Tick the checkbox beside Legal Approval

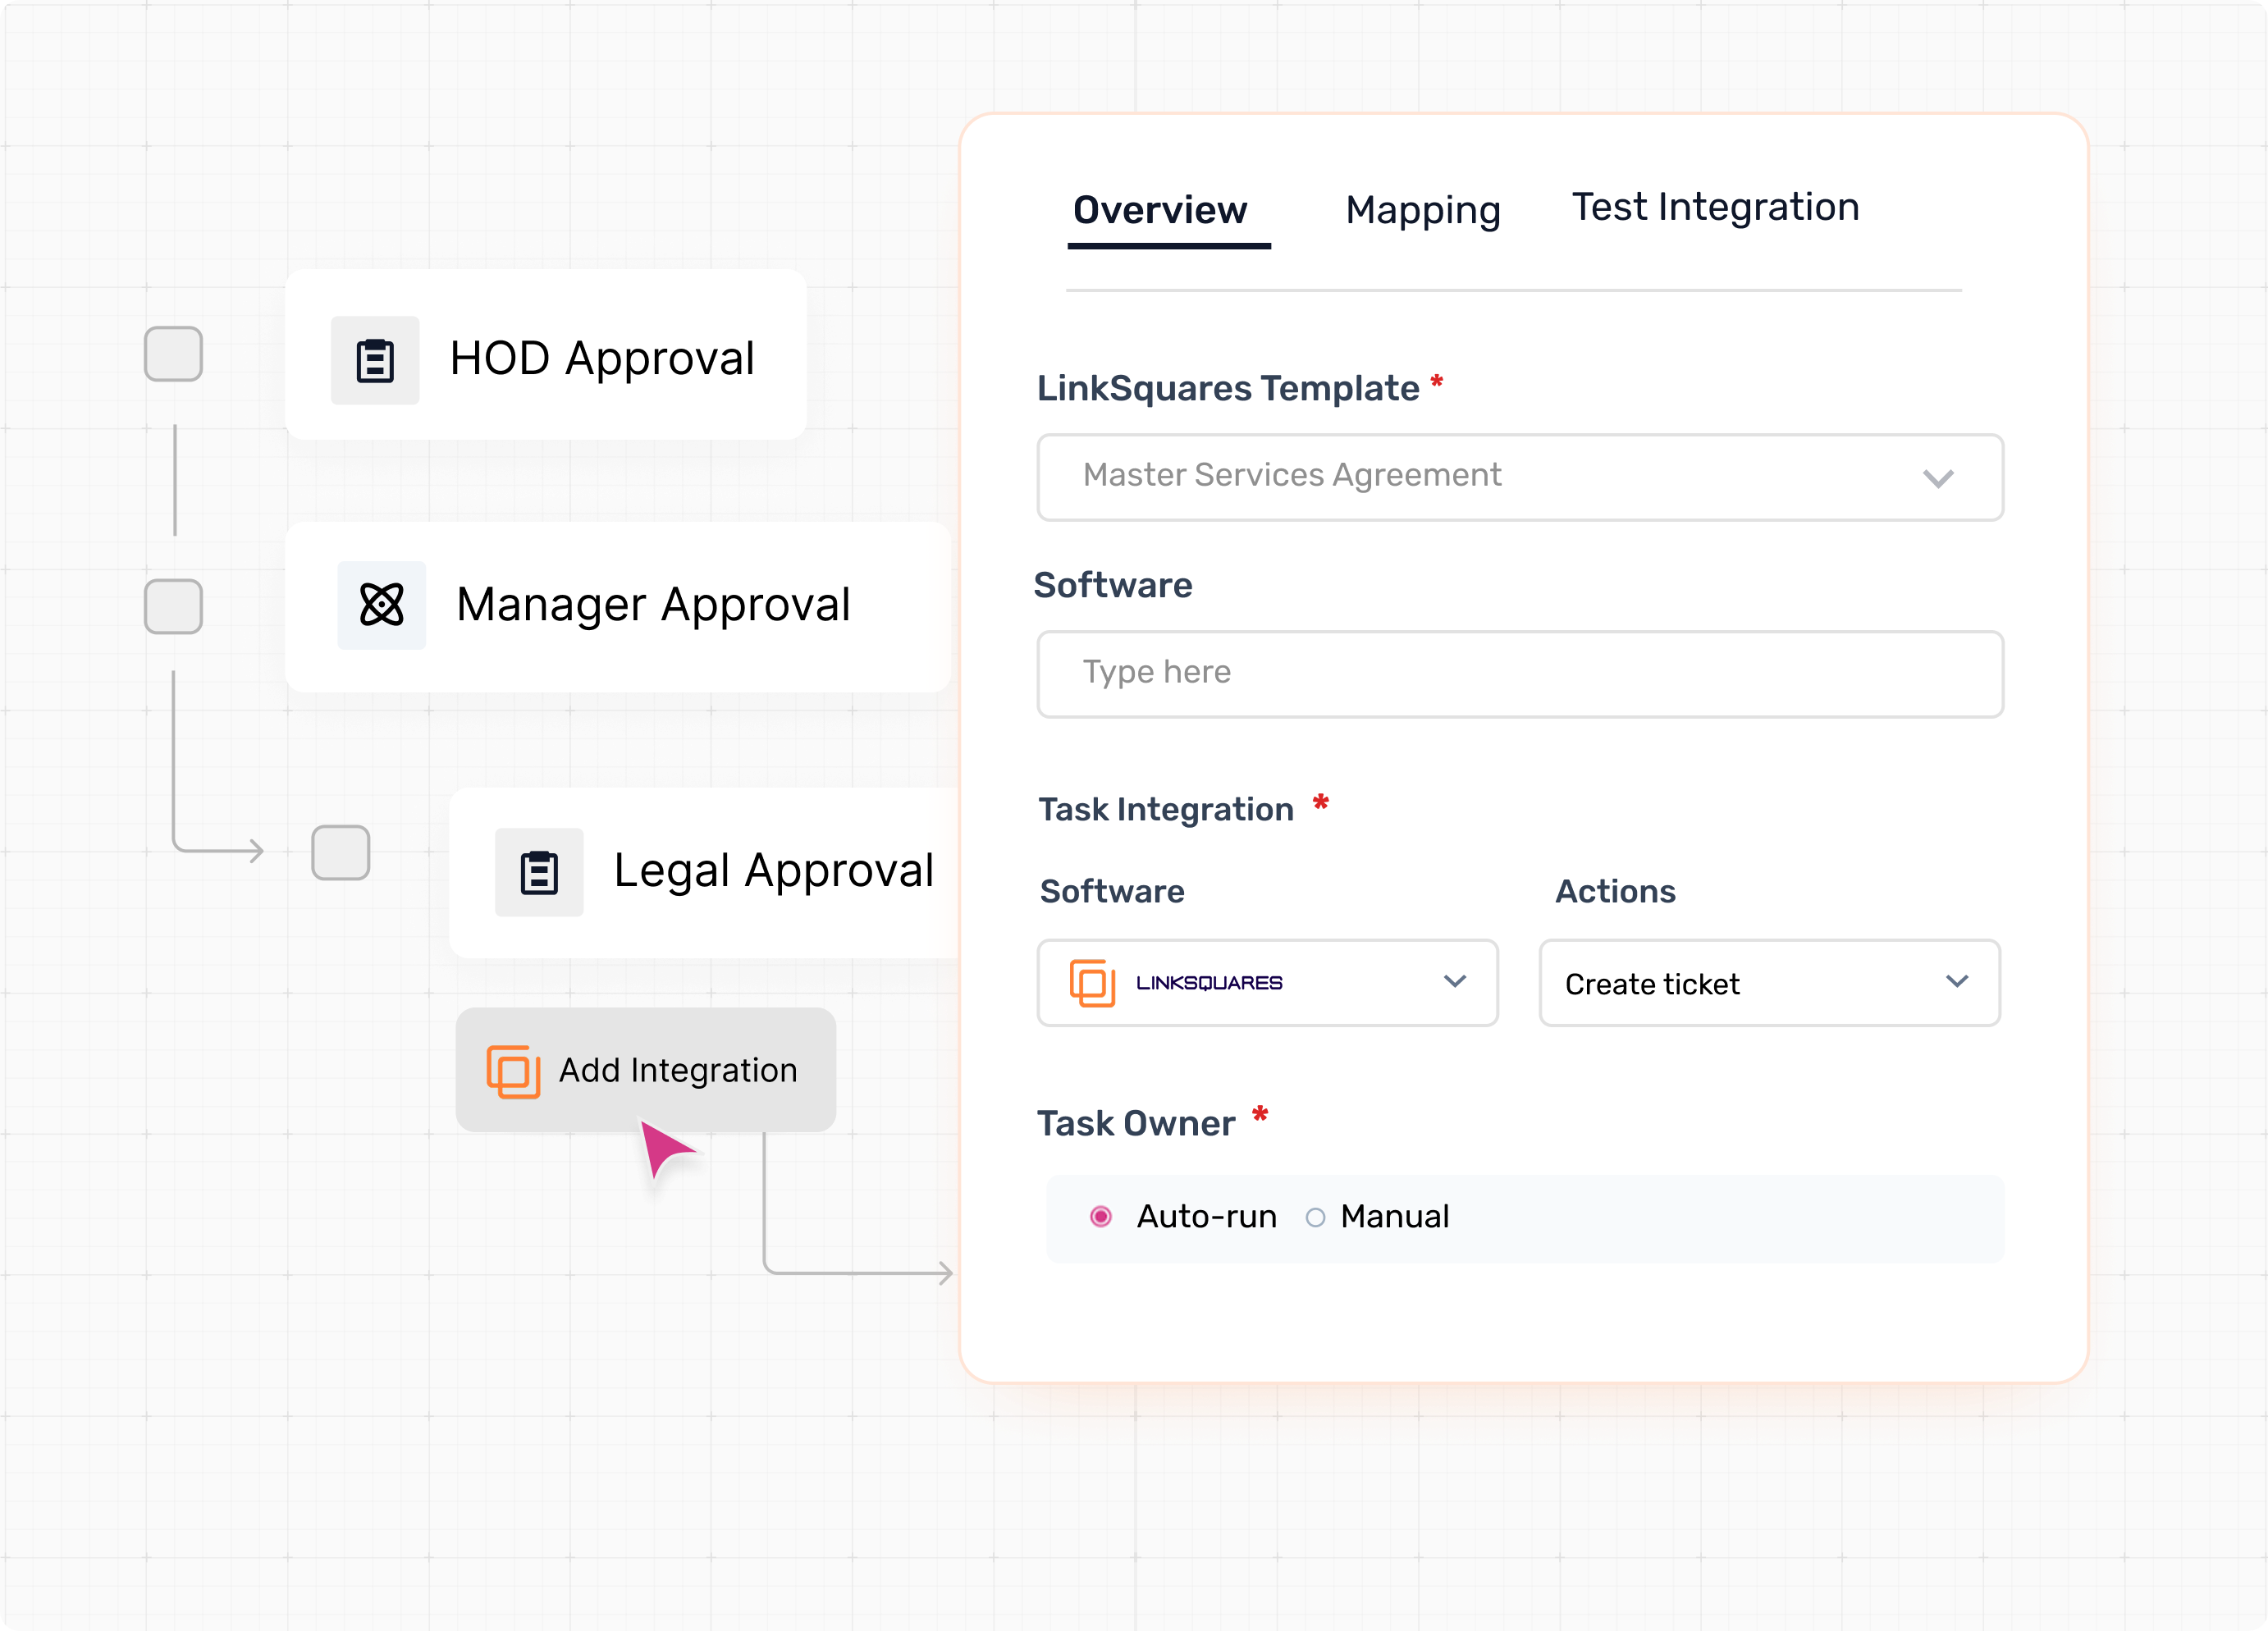click(x=341, y=853)
